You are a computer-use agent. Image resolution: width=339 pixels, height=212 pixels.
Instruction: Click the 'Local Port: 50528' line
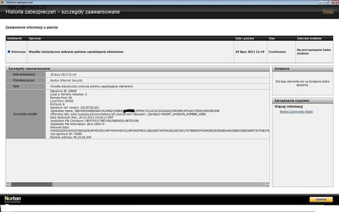pyautogui.click(x=61, y=101)
